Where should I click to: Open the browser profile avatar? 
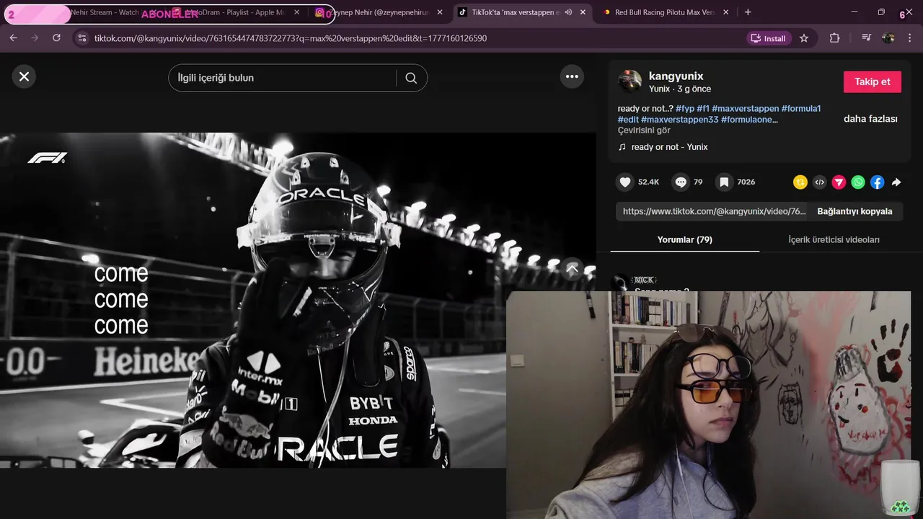[888, 38]
